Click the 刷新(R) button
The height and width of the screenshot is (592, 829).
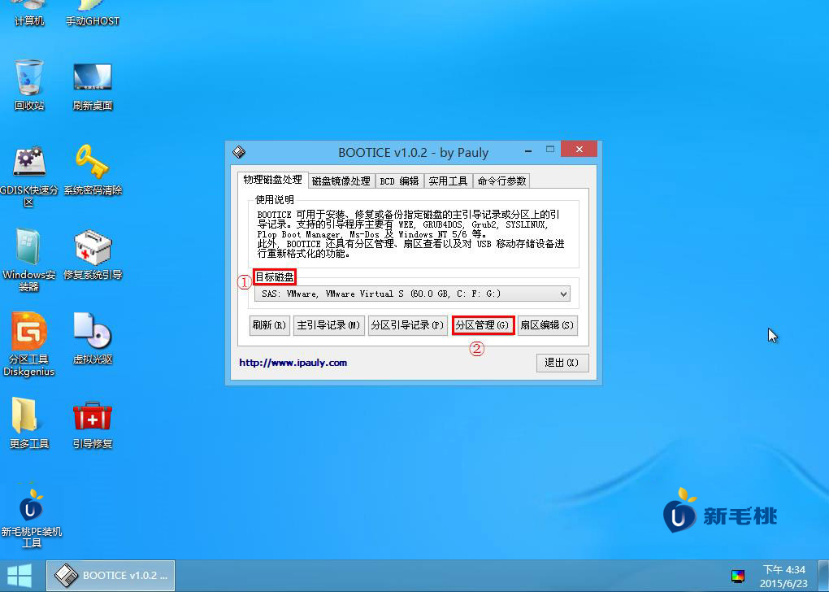pos(270,325)
